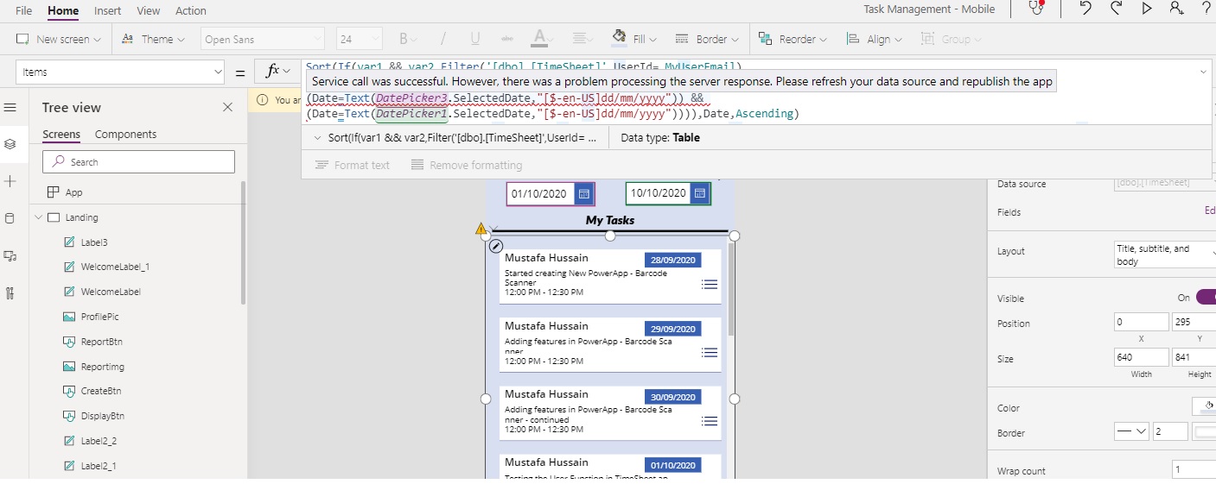Open the Layout dropdown
The height and width of the screenshot is (484, 1216).
[1163, 255]
